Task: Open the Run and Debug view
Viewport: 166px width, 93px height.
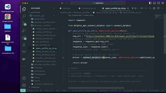Action: [24, 30]
